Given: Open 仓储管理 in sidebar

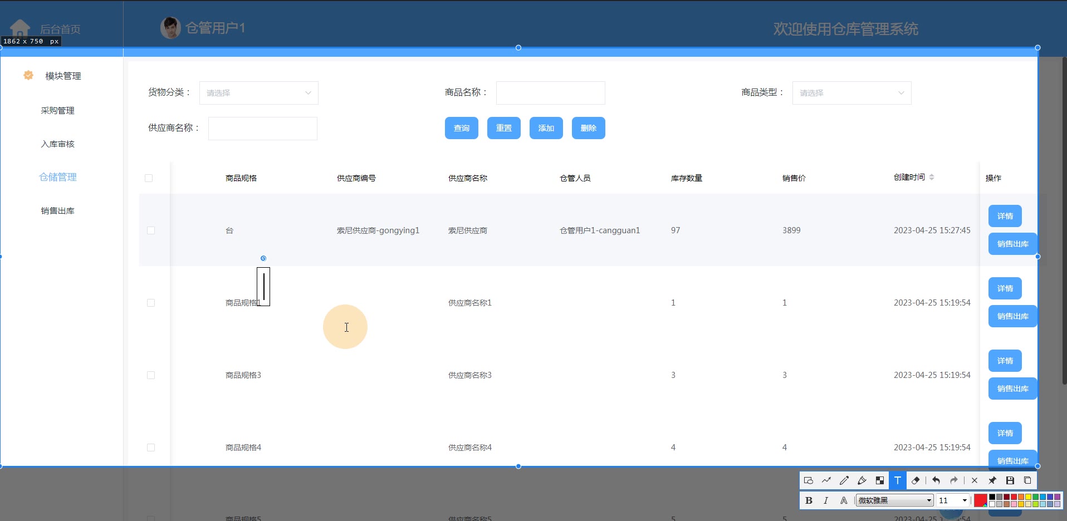Looking at the screenshot, I should pyautogui.click(x=58, y=177).
